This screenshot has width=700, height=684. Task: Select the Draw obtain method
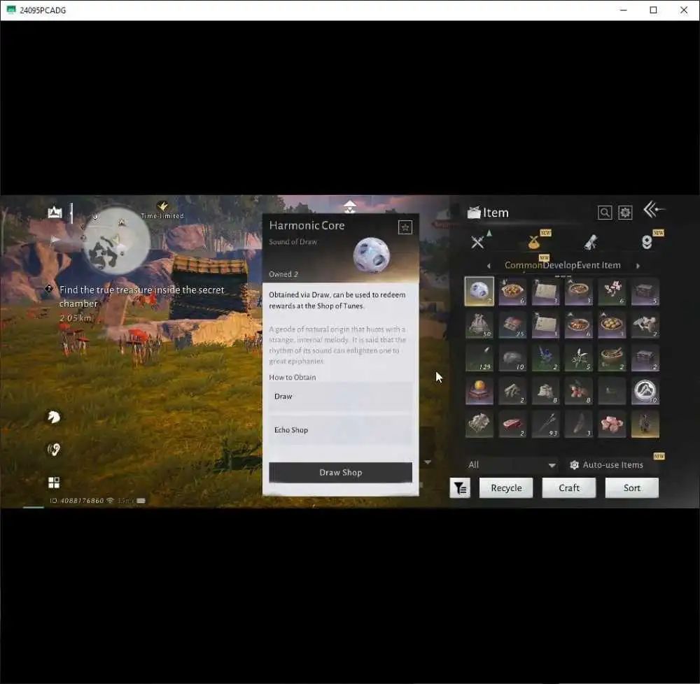pos(341,397)
